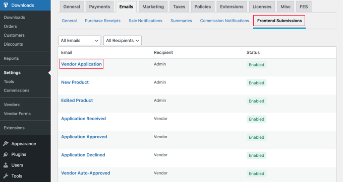Click the Plugins plug icon
This screenshot has width=343, height=182.
coord(6,154)
